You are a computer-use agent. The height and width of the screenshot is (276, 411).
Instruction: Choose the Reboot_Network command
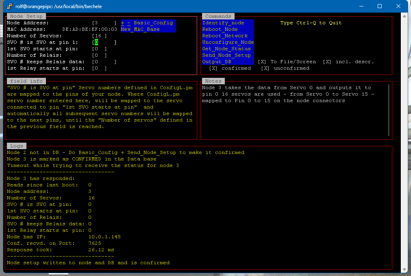click(x=225, y=36)
